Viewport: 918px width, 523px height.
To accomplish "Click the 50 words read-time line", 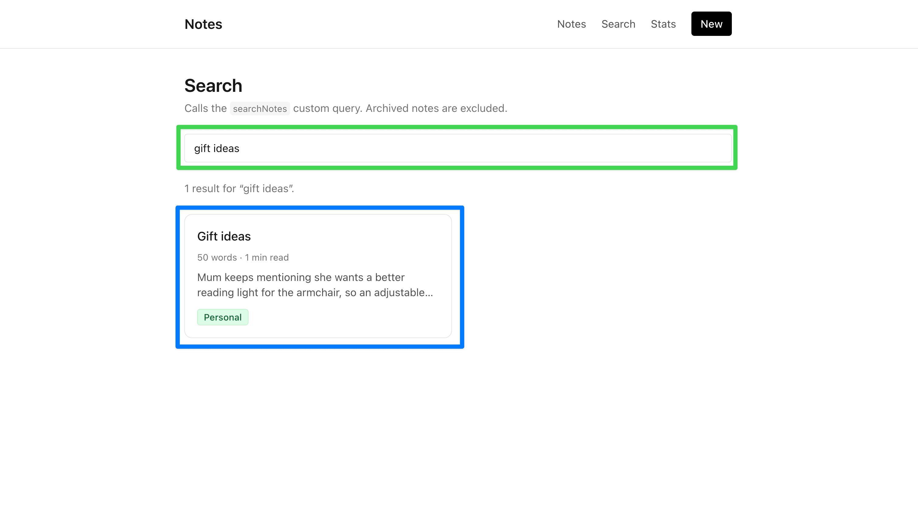I will (x=243, y=258).
